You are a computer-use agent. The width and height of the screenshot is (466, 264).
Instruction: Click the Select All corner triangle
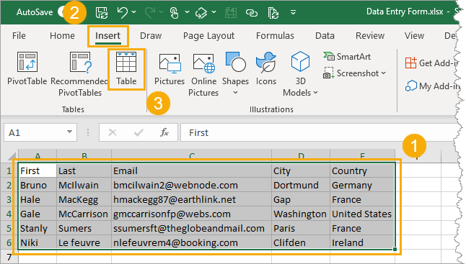tap(12, 156)
